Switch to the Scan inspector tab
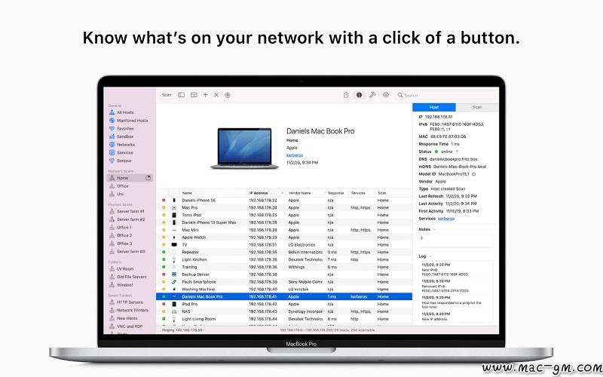 [x=477, y=108]
